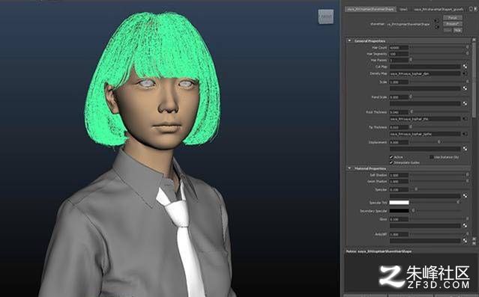The height and width of the screenshot is (297, 479).
Task: Pick the white Specular Tint color swatch
Action: [x=399, y=203]
